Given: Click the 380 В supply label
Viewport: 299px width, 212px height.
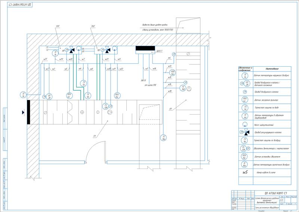Looking at the screenshot, I should (x=143, y=81).
